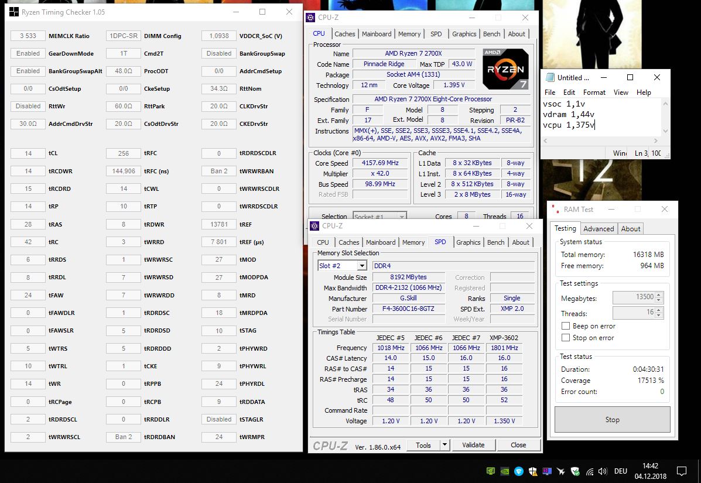
Task: Click the AMD Ryzen 7 logo in CPU-Z
Action: pos(505,69)
